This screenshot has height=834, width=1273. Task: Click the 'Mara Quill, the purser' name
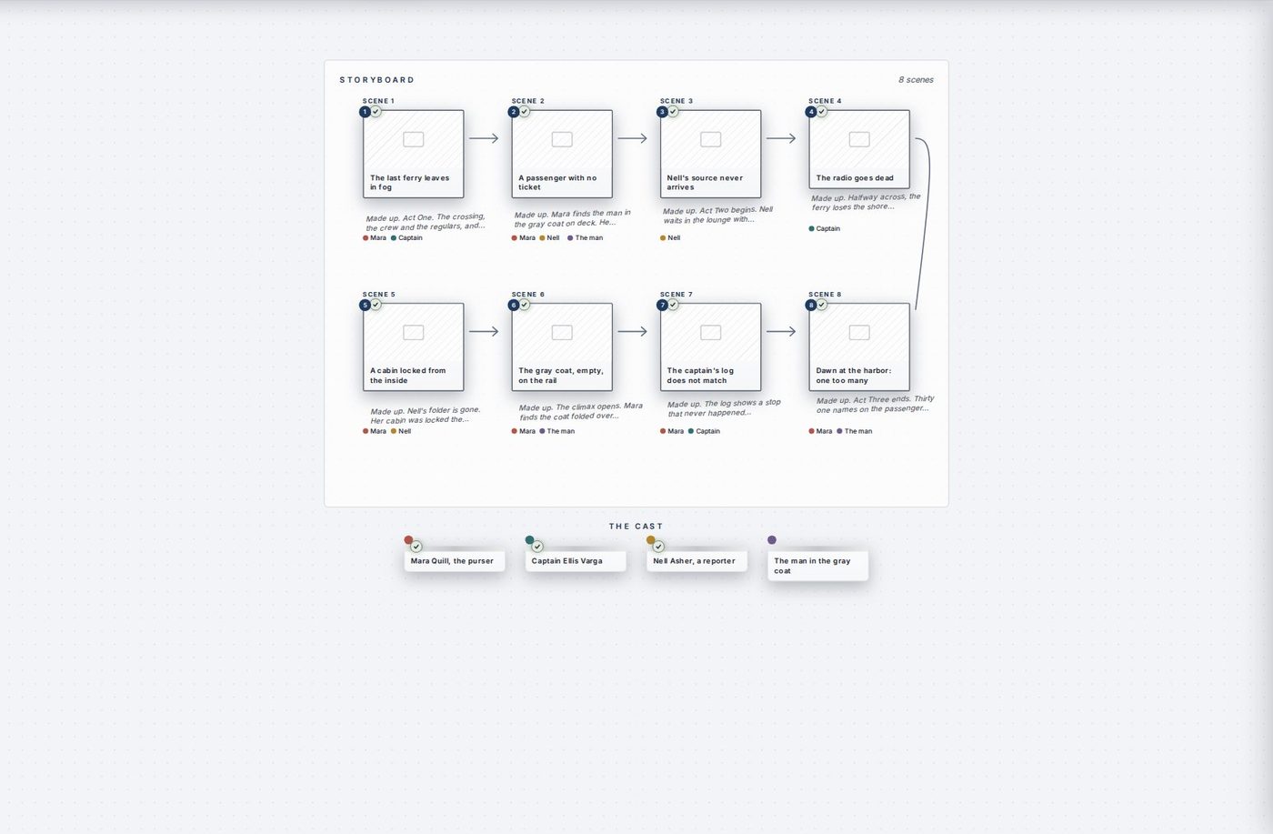click(452, 561)
